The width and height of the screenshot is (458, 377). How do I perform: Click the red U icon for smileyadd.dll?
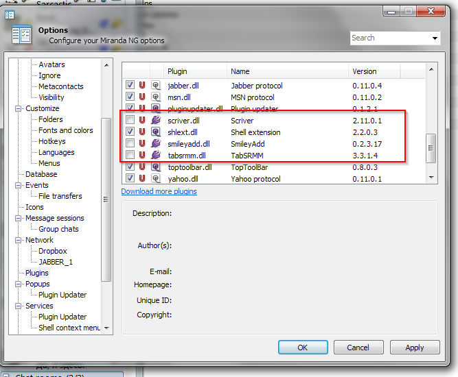click(x=142, y=143)
